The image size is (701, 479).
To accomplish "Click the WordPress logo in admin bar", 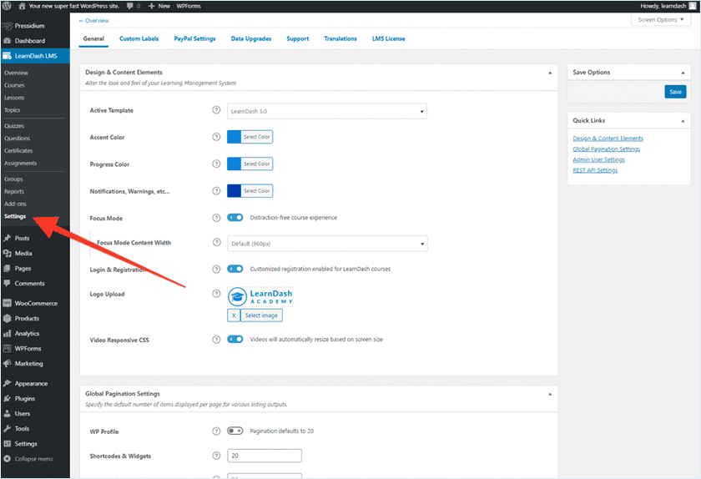I will click(x=8, y=5).
